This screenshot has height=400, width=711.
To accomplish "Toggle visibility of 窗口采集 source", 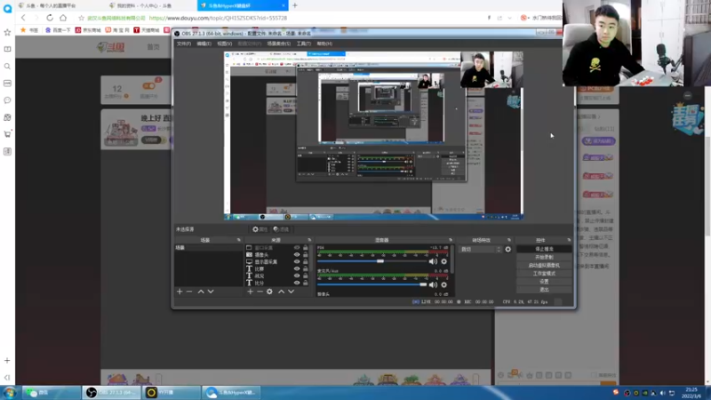I will click(297, 248).
